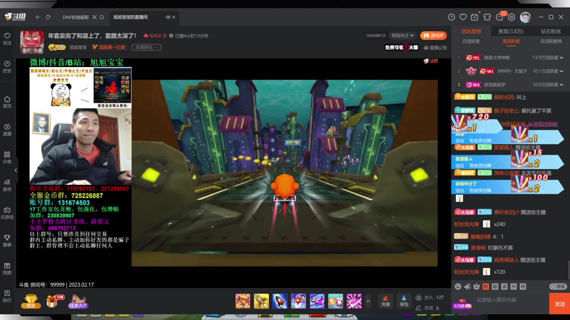Open 直播 live section in sidebar
Screen dimensions: 570x320
(7, 130)
